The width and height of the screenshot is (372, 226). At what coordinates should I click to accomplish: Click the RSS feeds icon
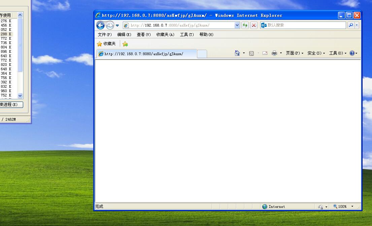click(x=251, y=53)
